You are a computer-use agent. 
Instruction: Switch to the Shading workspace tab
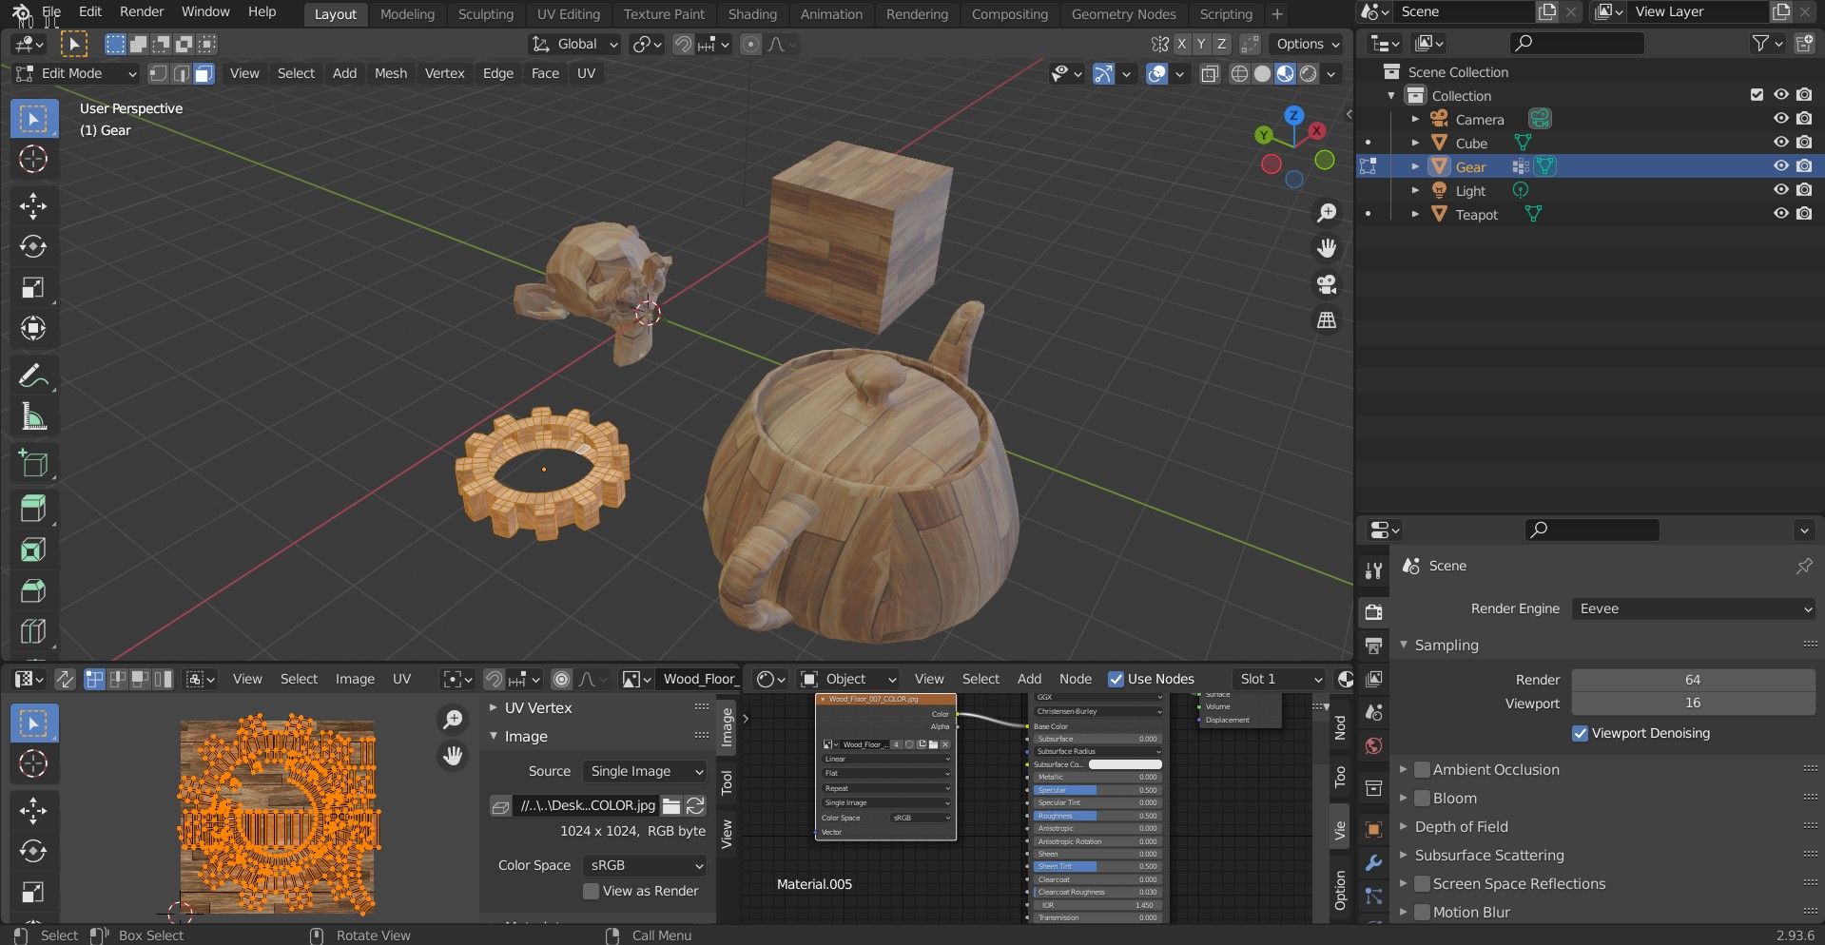[752, 14]
